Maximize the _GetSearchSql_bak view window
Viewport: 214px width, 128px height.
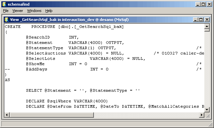(201, 20)
